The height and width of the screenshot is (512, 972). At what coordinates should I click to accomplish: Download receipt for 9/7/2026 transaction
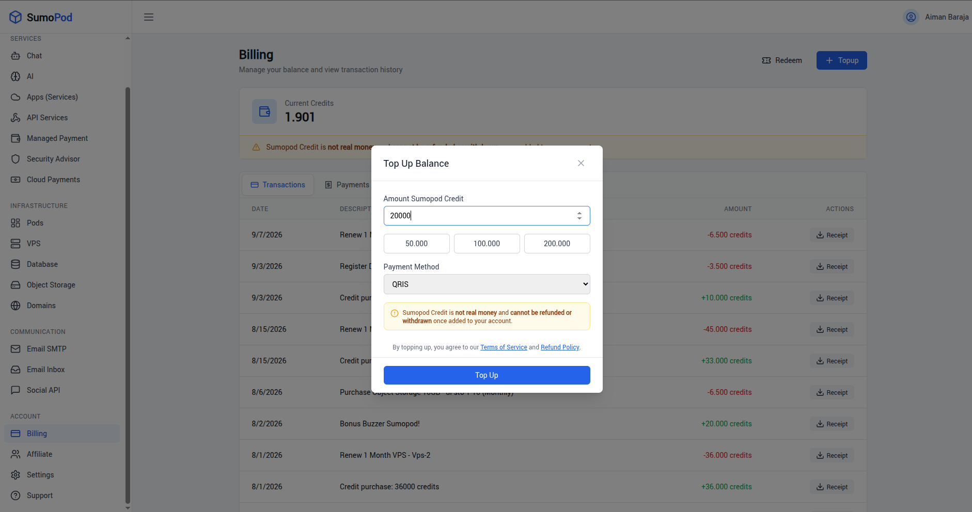tap(832, 235)
